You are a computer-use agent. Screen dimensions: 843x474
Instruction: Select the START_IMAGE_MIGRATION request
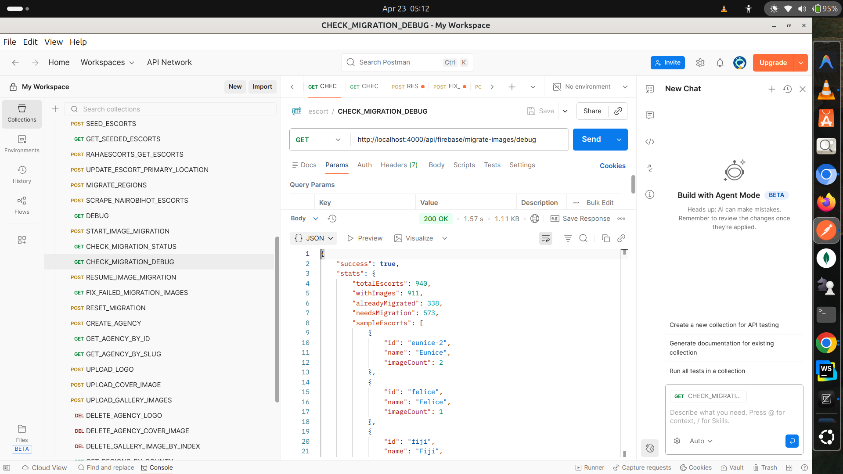click(128, 231)
